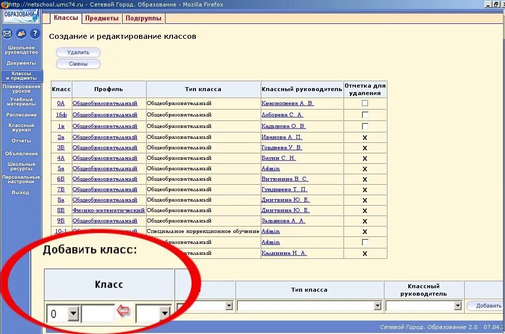Tick deletion checkbox in the unchecked Admin row
505x334 pixels.
tap(365, 242)
